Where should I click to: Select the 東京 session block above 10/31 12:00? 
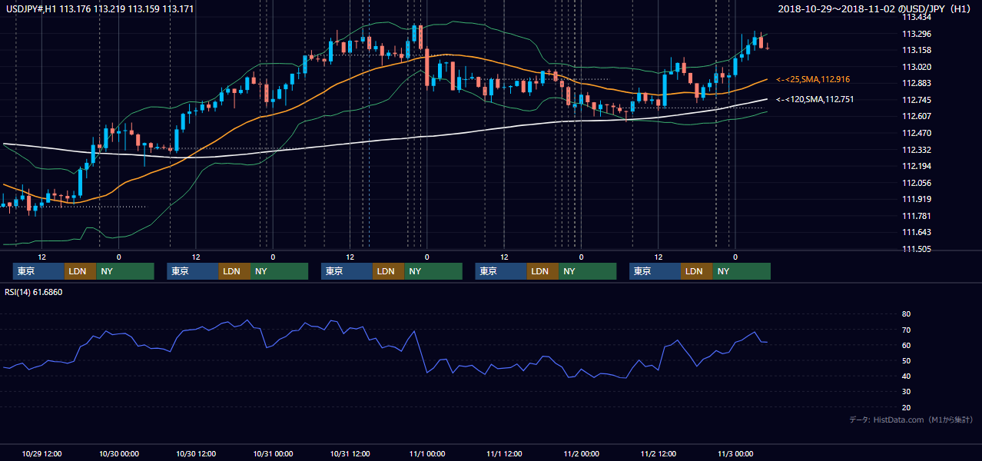coord(347,271)
